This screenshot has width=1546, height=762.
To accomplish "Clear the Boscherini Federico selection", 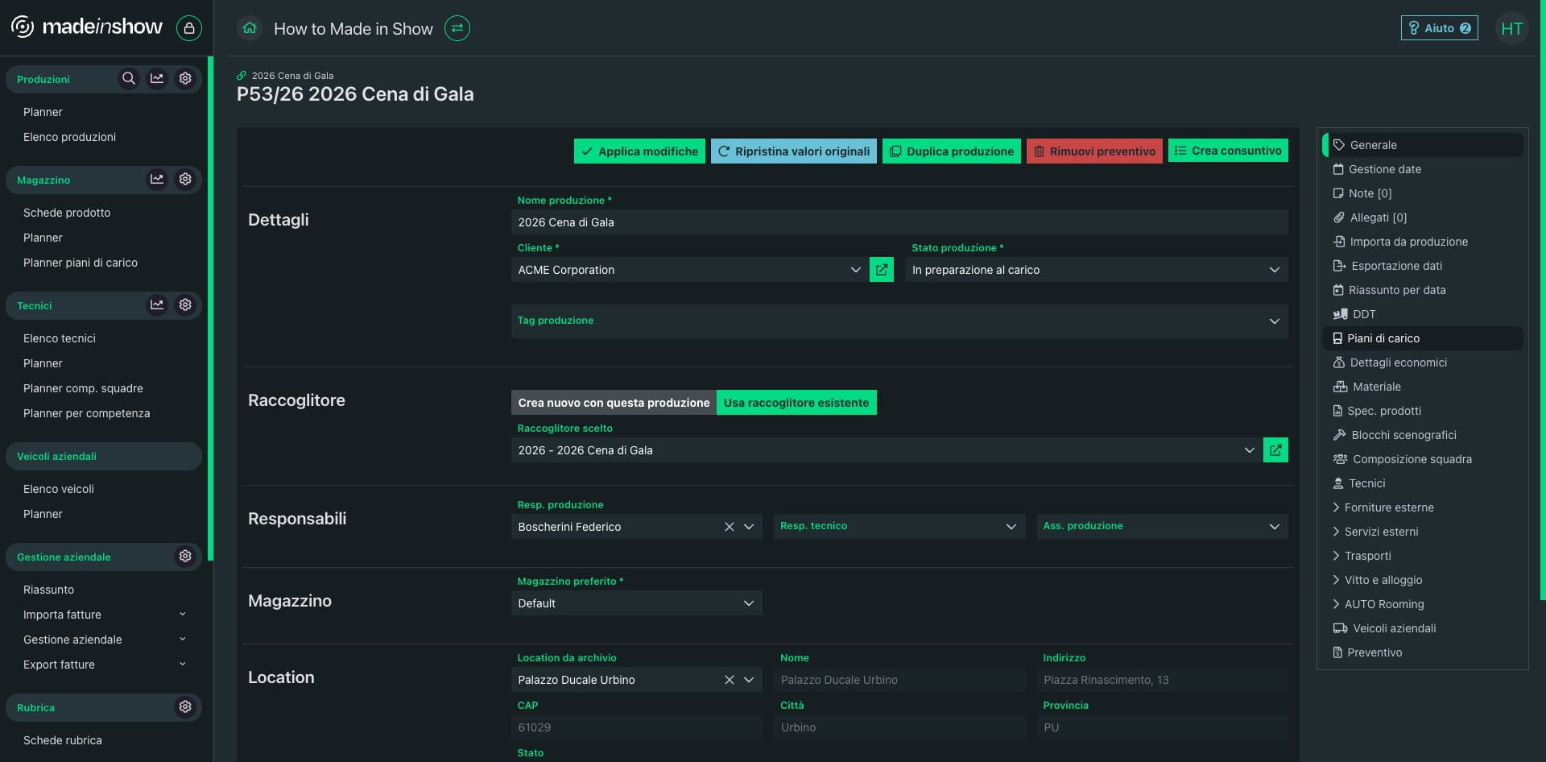I will point(730,527).
